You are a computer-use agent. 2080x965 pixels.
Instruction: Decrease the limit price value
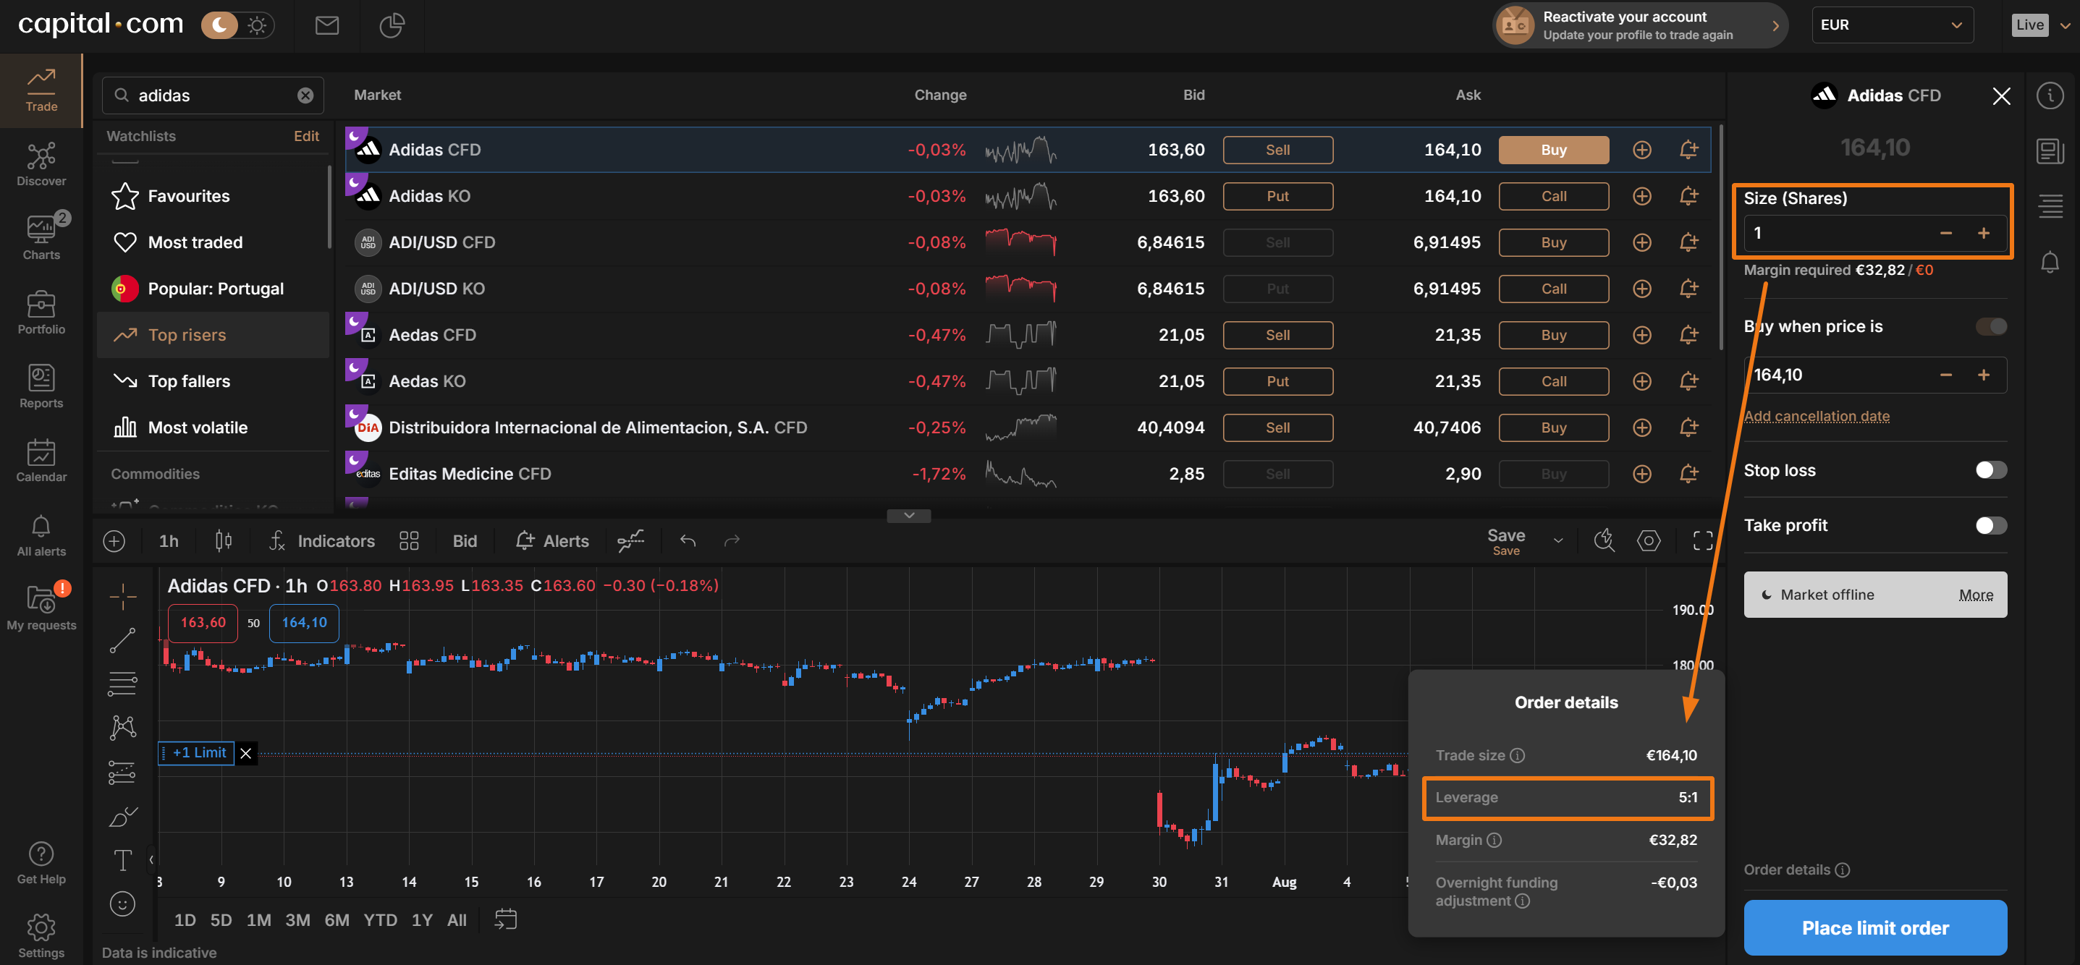(1945, 375)
